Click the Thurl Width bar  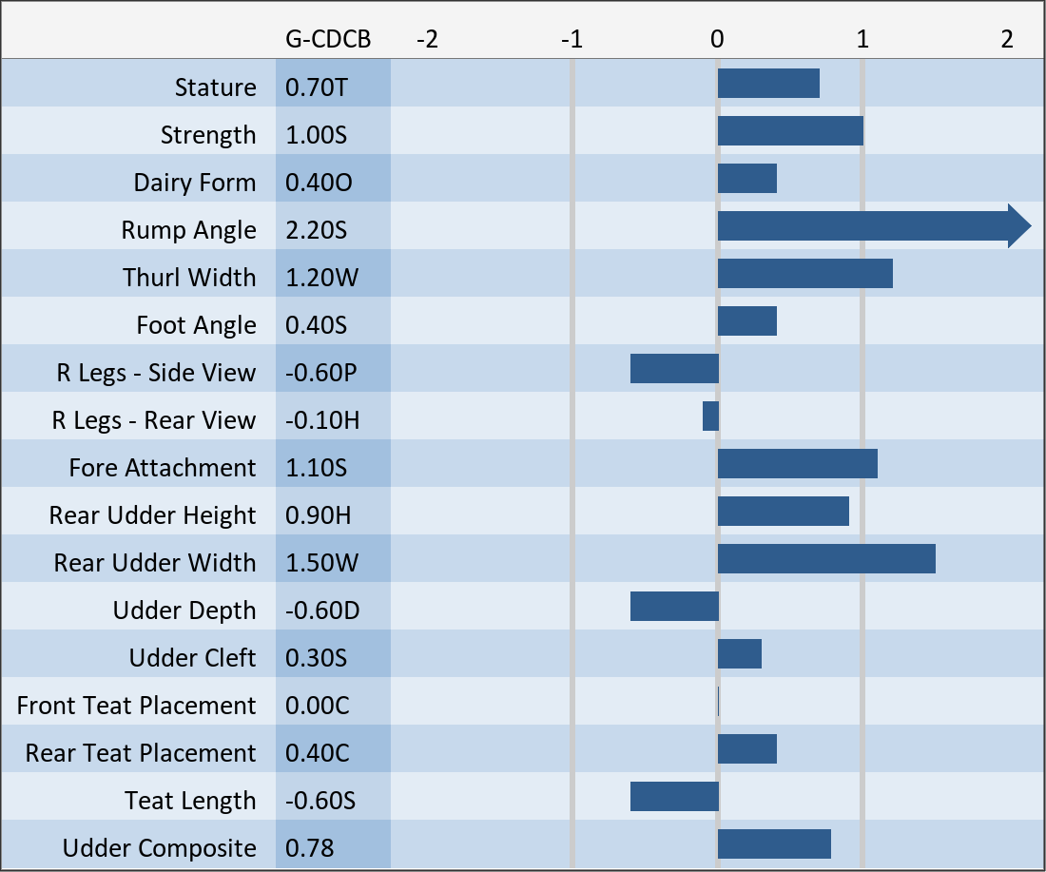(x=804, y=274)
